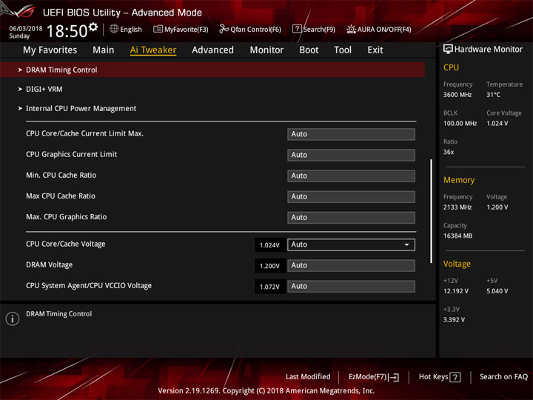Click the BCLK 100.00 MHz value
Screen dimensions: 533x400
click(x=460, y=124)
